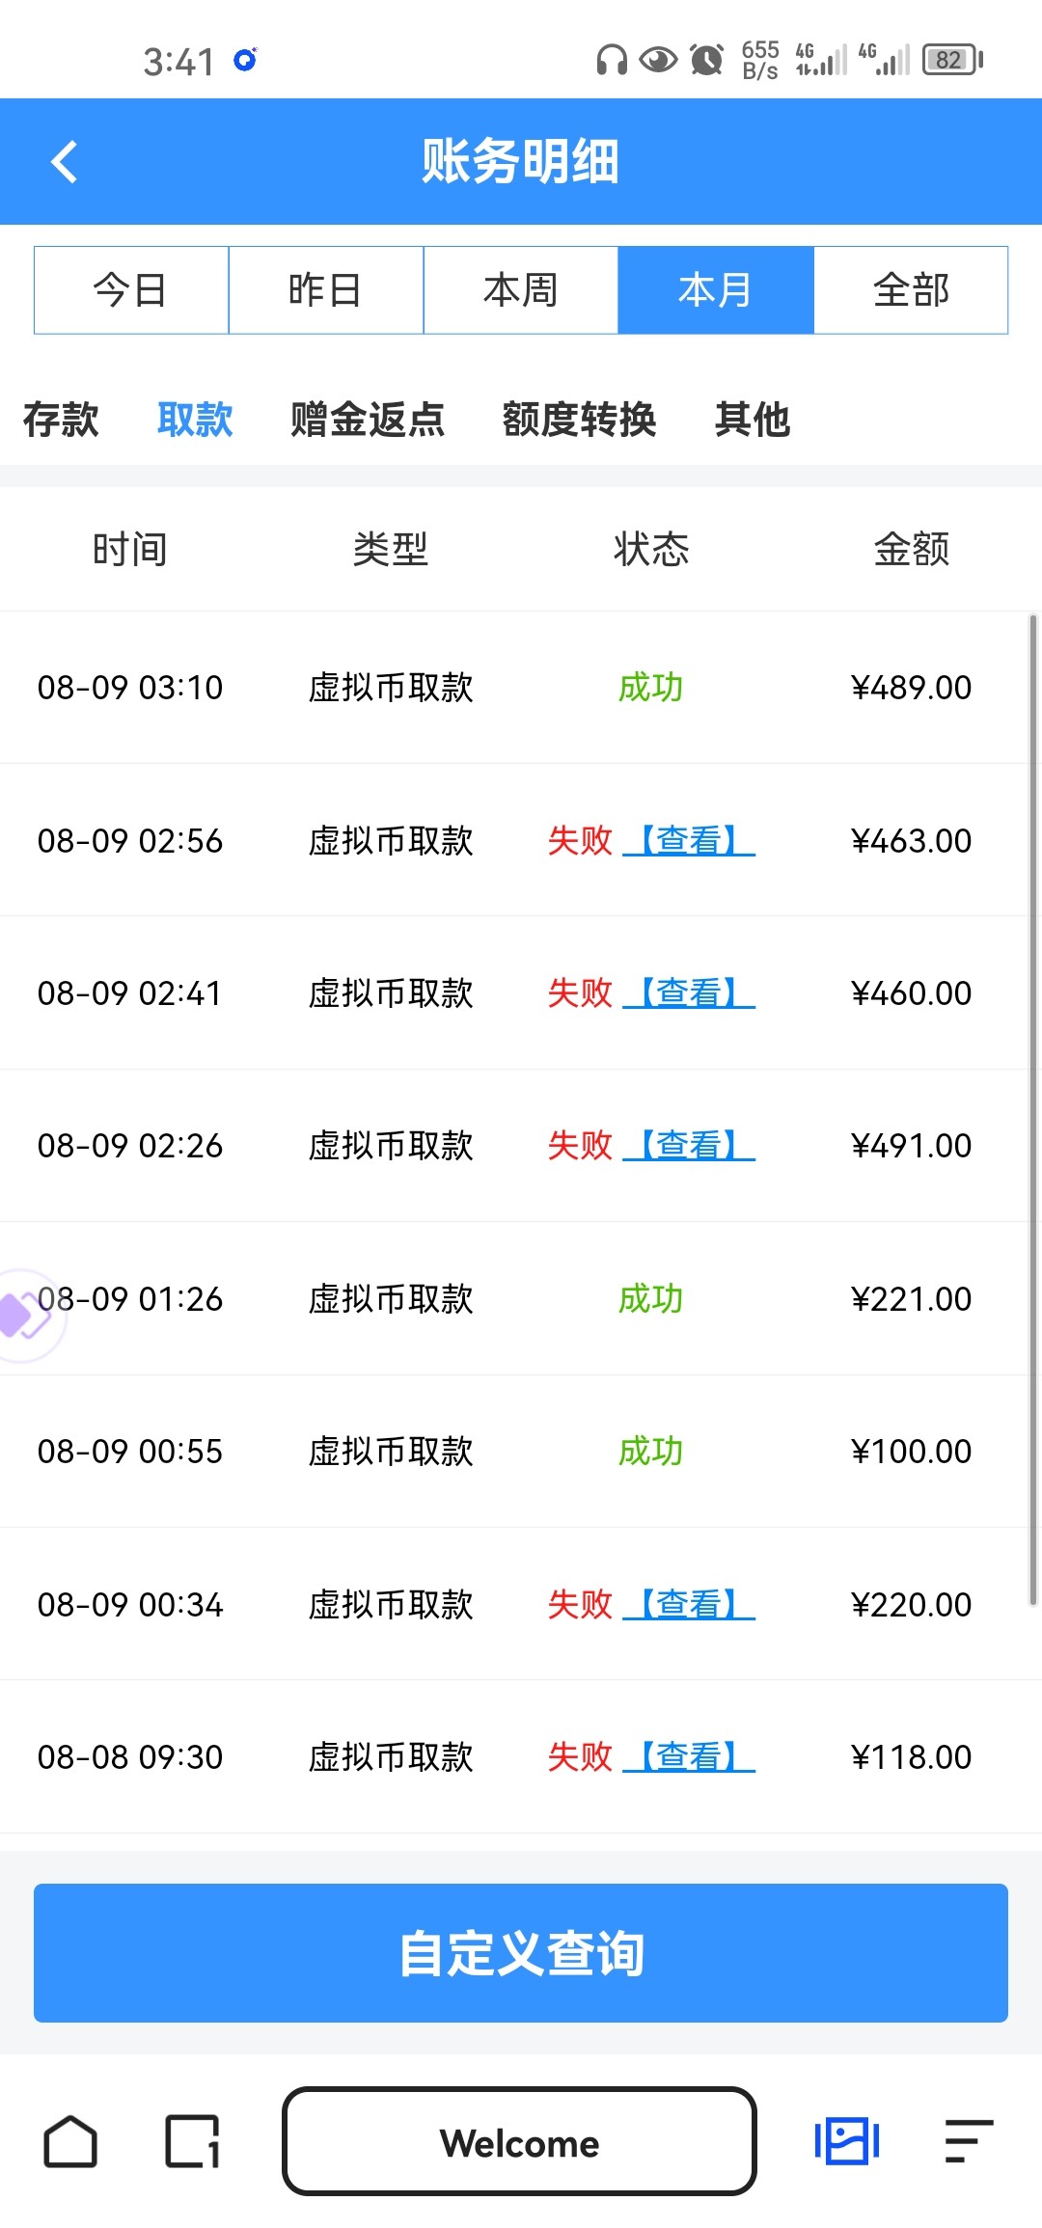Click the list's vertical scrollbar
The width and height of the screenshot is (1042, 2228).
(1032, 1109)
